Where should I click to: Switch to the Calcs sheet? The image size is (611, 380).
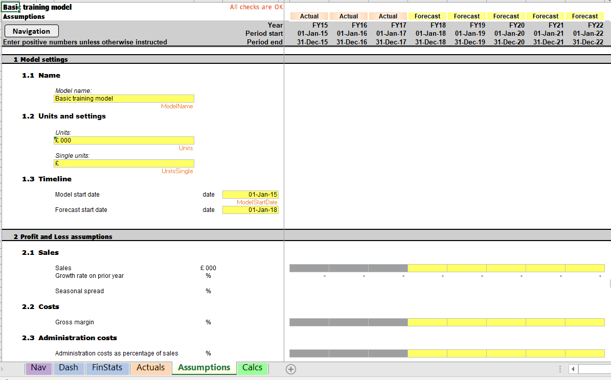pos(253,368)
